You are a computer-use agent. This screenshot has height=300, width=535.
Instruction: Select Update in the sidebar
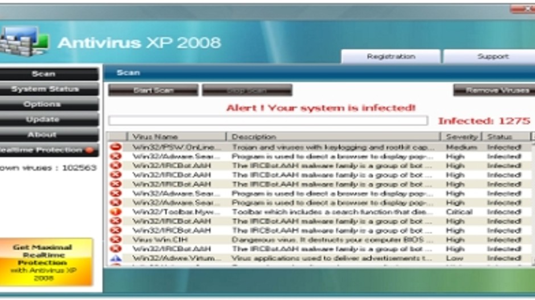coord(50,119)
